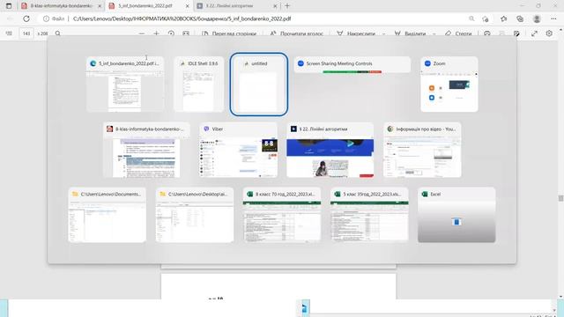Click the zoom magnifier in the address bar

[471, 18]
